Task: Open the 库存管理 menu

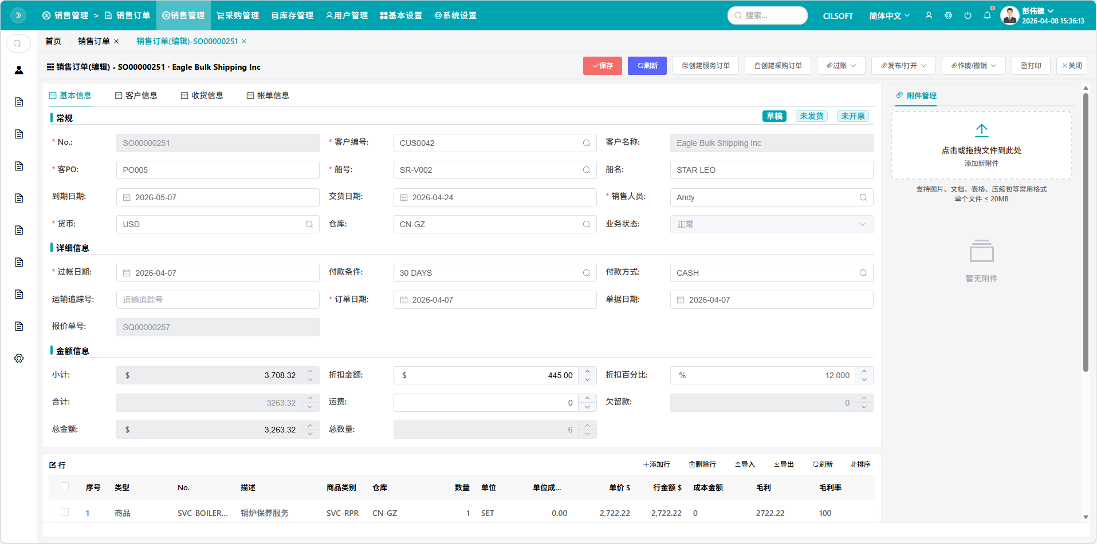Action: 292,15
